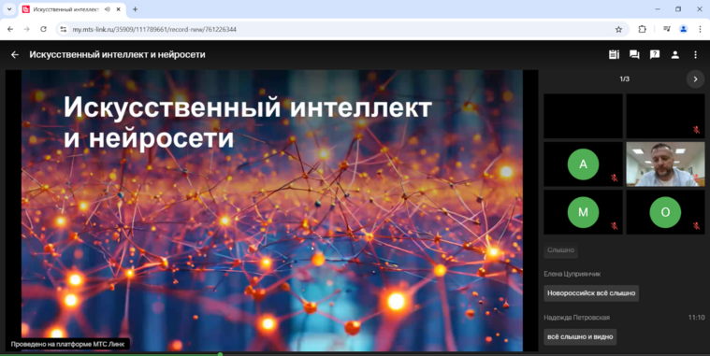Open the tab search dropdown arrow
Screen dimensions: 710x356
(x=9, y=9)
